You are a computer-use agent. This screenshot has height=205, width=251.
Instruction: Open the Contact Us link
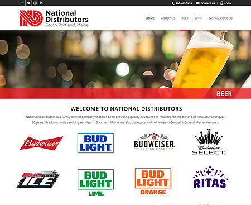tap(207, 3)
